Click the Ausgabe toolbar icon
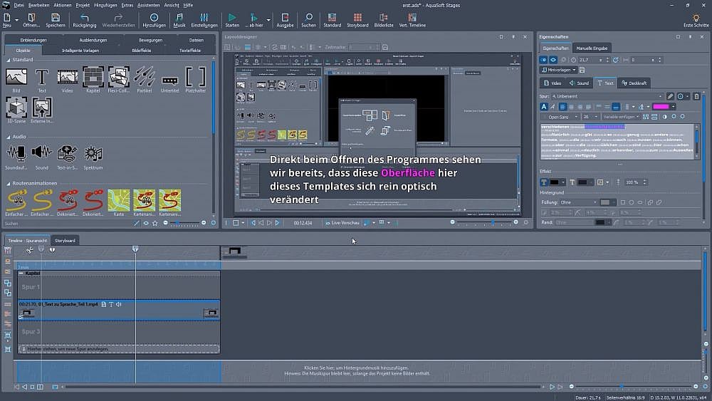This screenshot has height=401, width=712. coord(285,19)
